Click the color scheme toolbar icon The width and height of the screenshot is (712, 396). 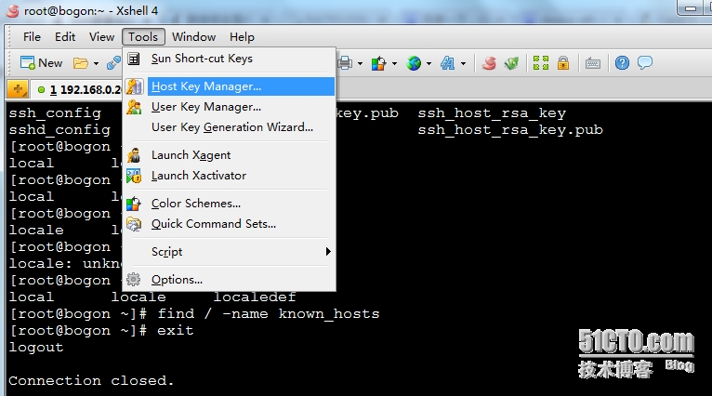[x=378, y=63]
